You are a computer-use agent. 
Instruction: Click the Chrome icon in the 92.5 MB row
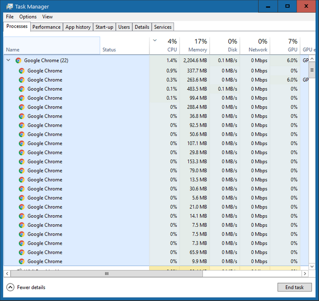21,125
